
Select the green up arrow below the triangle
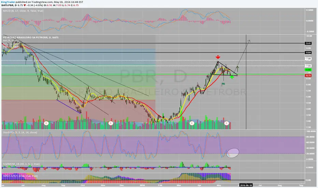click(232, 77)
